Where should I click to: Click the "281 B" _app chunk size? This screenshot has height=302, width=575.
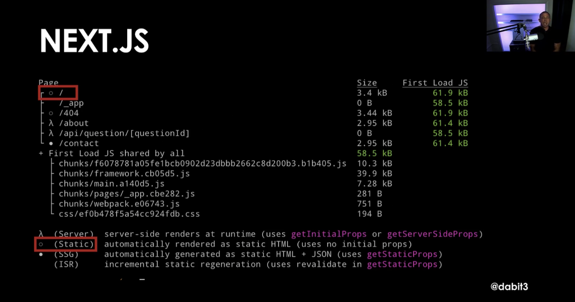click(370, 194)
